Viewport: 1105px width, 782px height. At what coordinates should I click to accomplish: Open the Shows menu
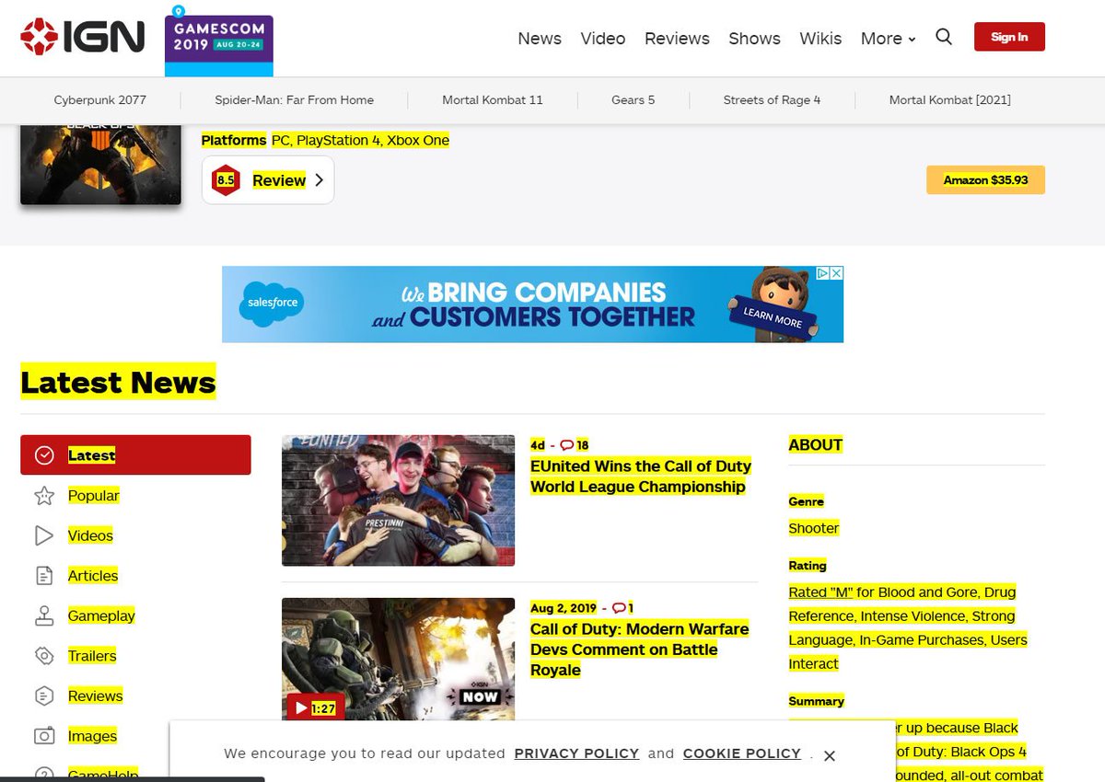(x=754, y=39)
